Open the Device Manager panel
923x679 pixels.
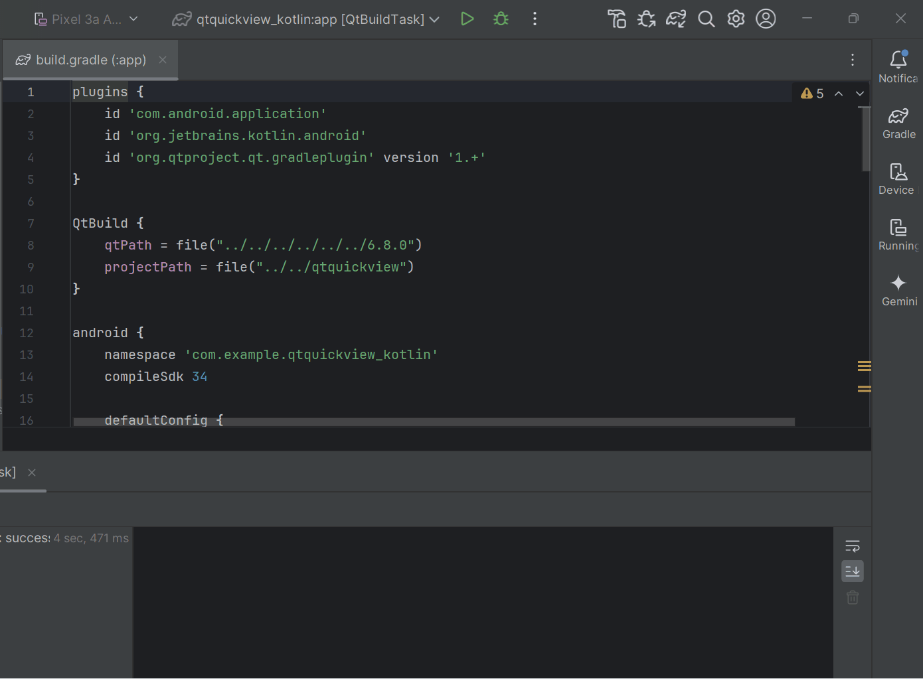tap(896, 179)
